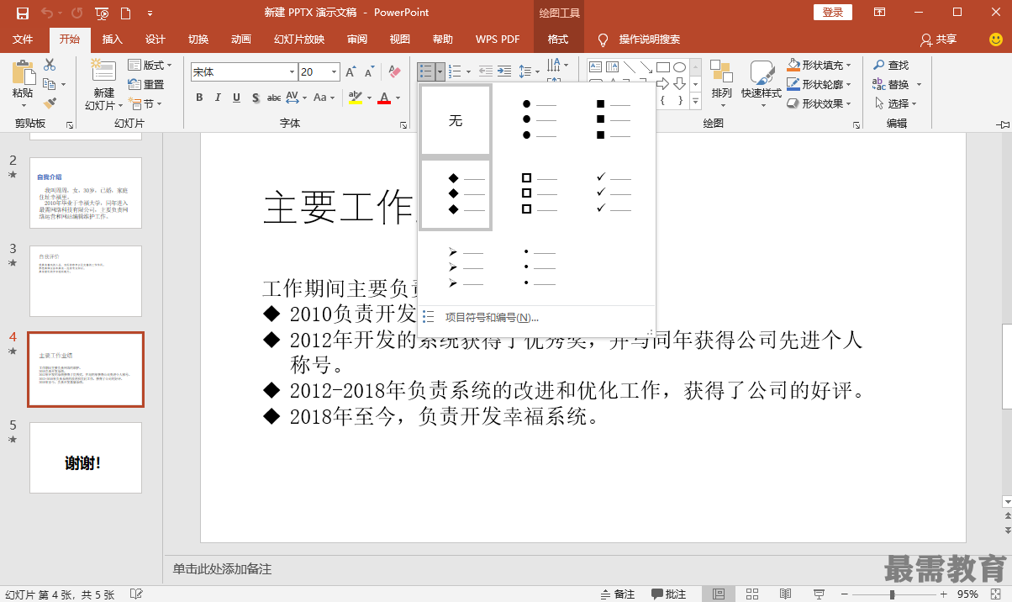
Task: Click the Share (共享) button
Action: coord(939,40)
